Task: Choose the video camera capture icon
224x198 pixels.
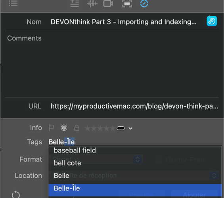Action: [108, 4]
